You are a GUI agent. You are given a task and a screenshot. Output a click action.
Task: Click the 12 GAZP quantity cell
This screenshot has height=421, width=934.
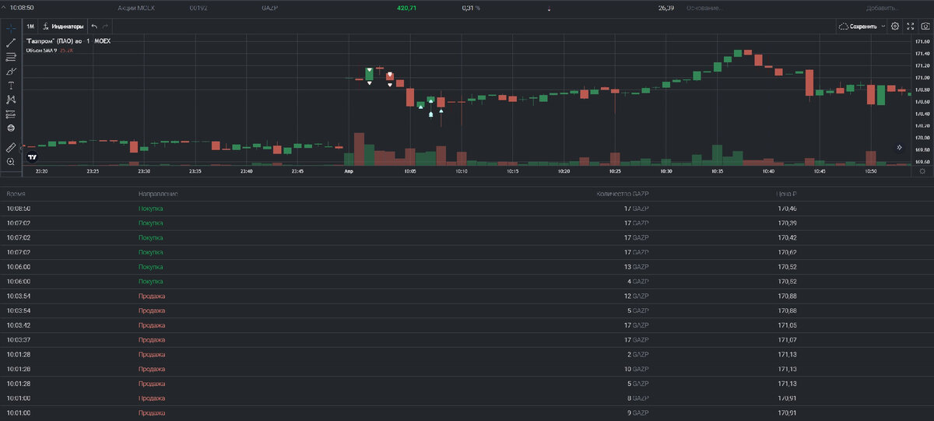(x=636, y=296)
